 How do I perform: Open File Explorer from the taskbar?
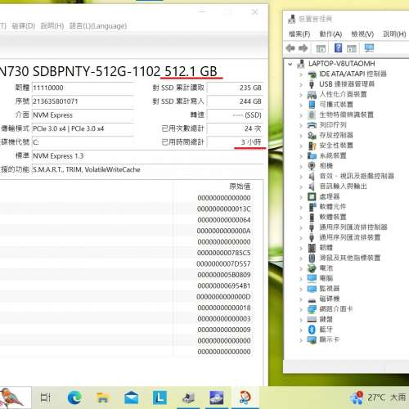pos(102,398)
